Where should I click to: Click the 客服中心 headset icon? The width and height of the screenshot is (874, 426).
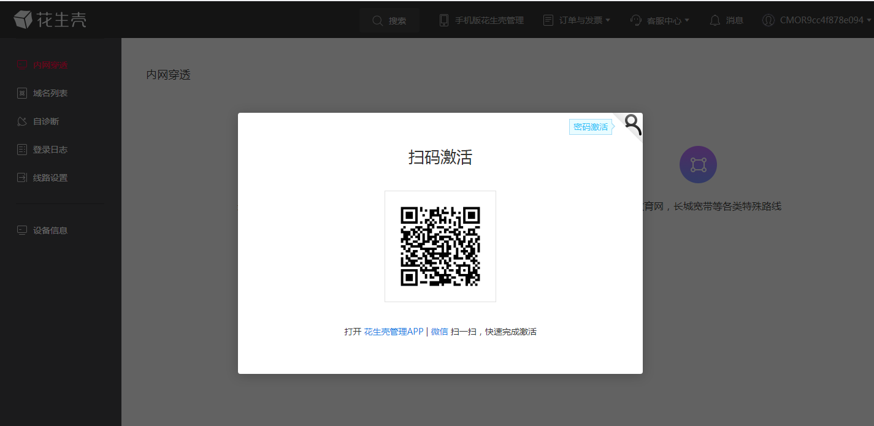pos(636,20)
